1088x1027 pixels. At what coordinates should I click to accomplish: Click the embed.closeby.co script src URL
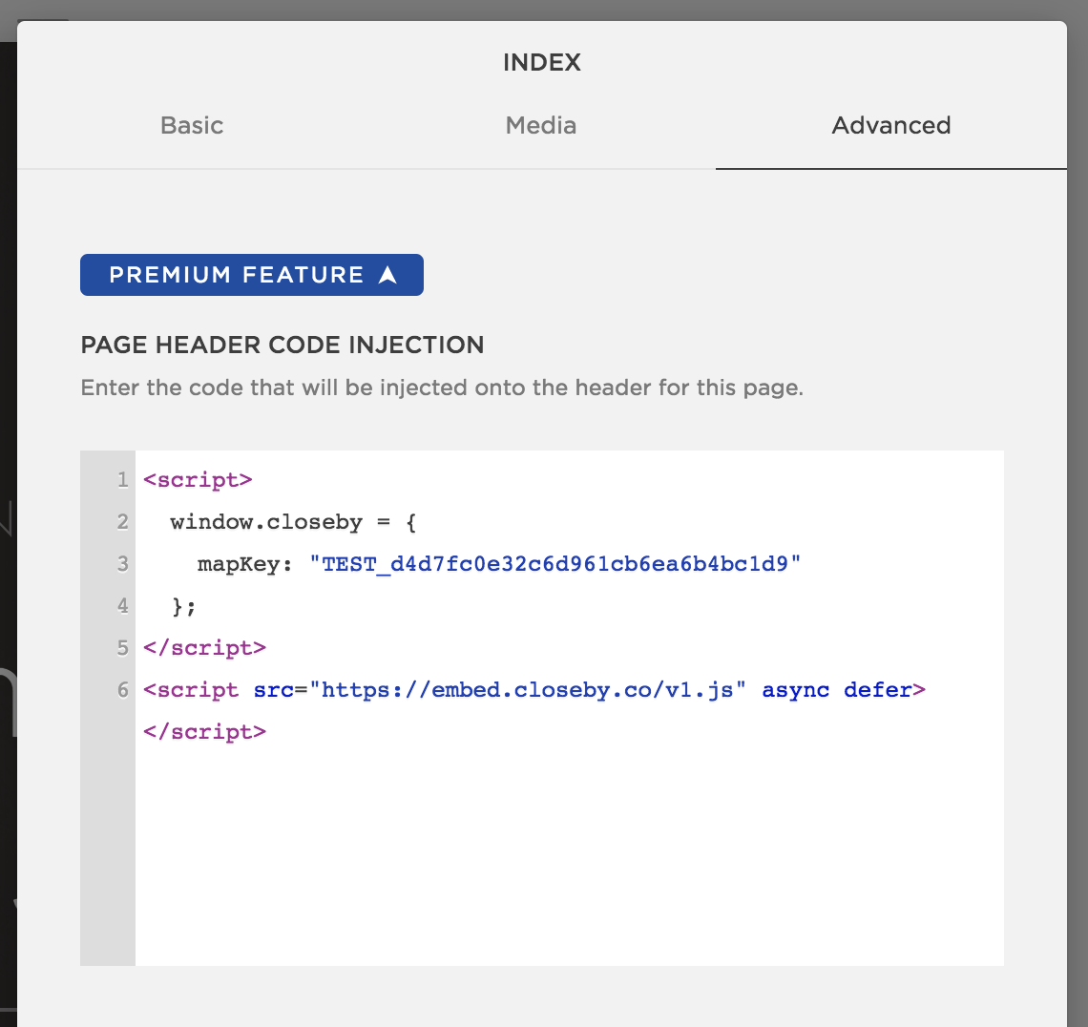tap(528, 690)
